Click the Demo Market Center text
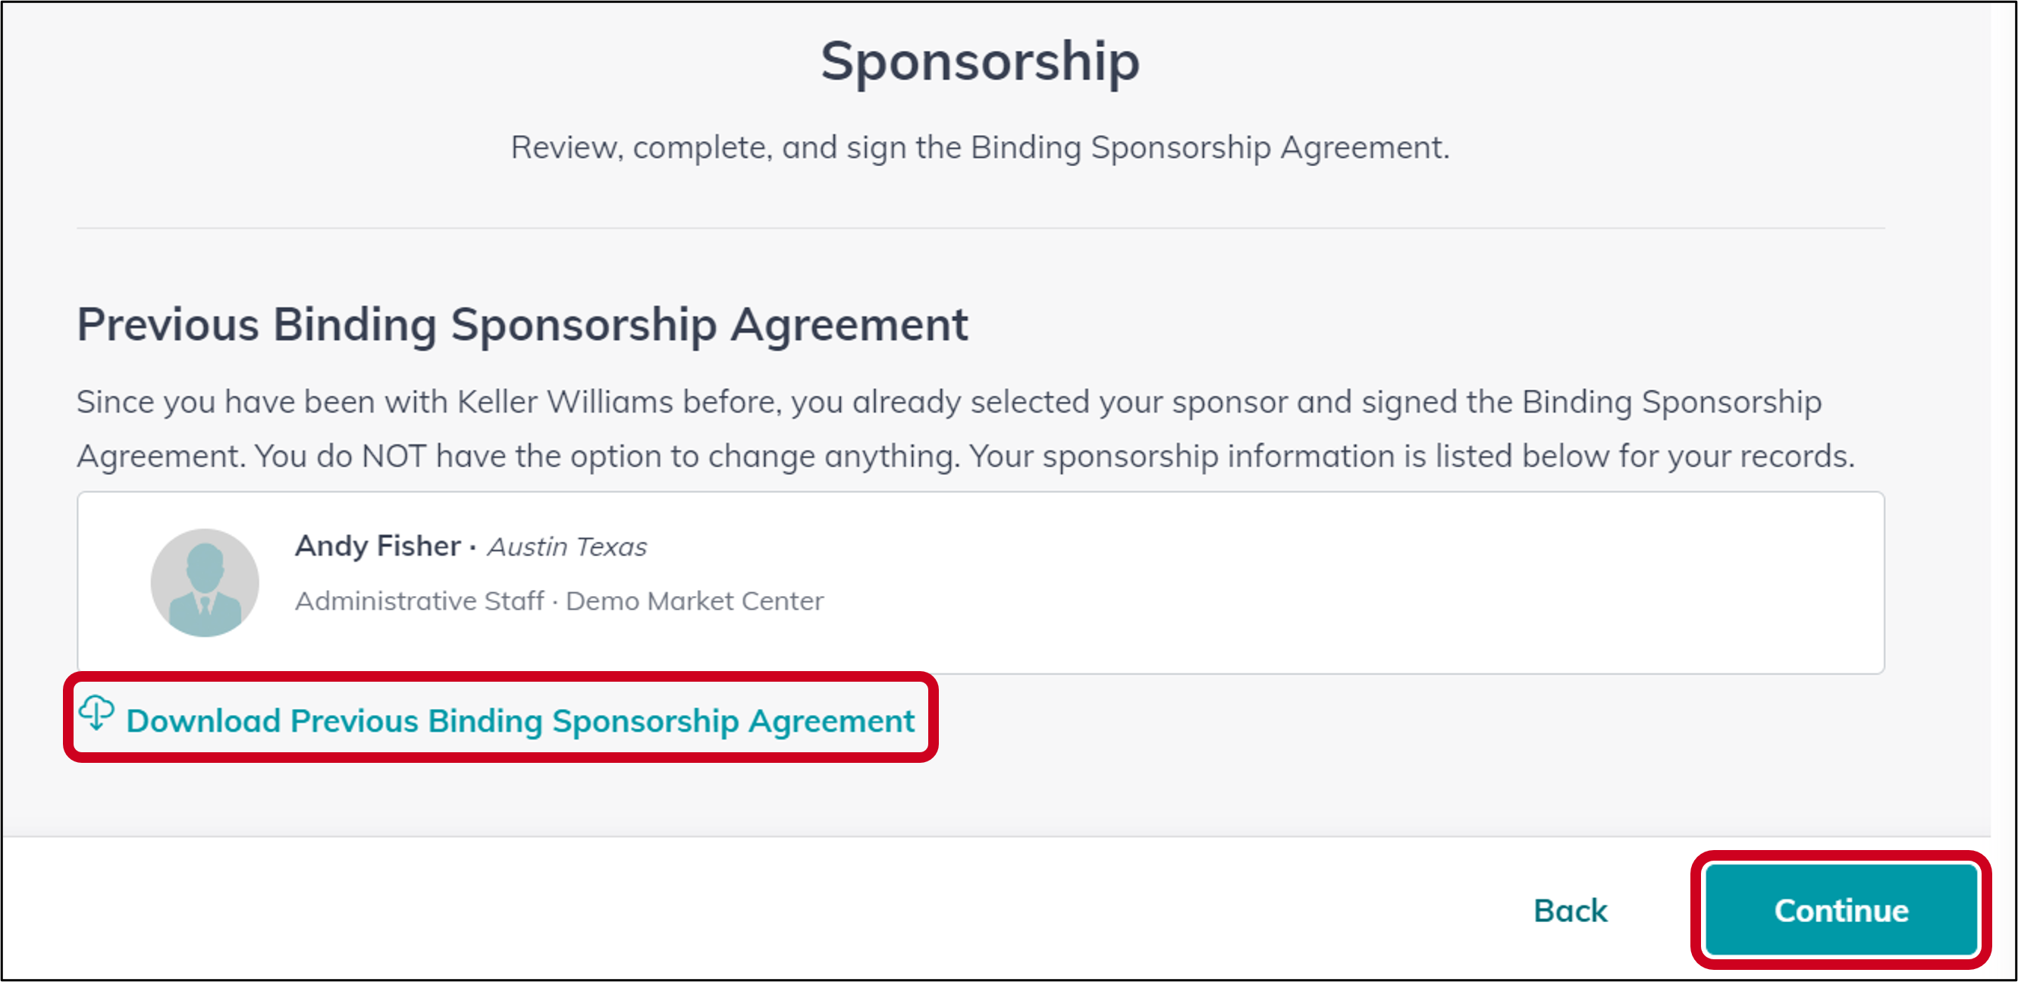Screen dimensions: 2018x982 tap(693, 601)
